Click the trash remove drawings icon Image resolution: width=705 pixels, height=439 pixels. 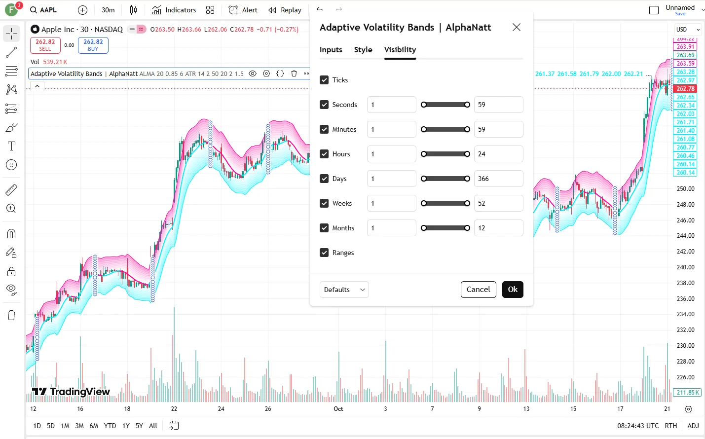(x=11, y=315)
